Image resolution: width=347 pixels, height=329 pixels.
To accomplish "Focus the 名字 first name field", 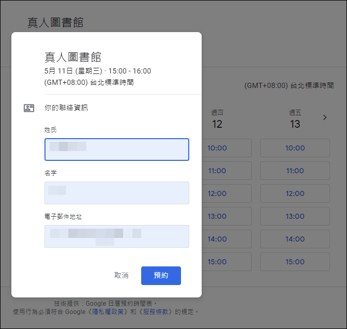I will pos(117,193).
